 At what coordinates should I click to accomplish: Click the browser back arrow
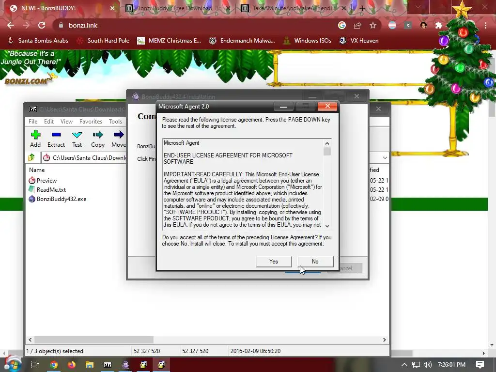[x=11, y=25]
